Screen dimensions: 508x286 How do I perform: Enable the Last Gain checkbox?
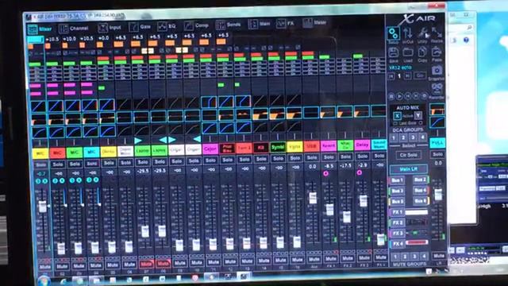(x=395, y=123)
